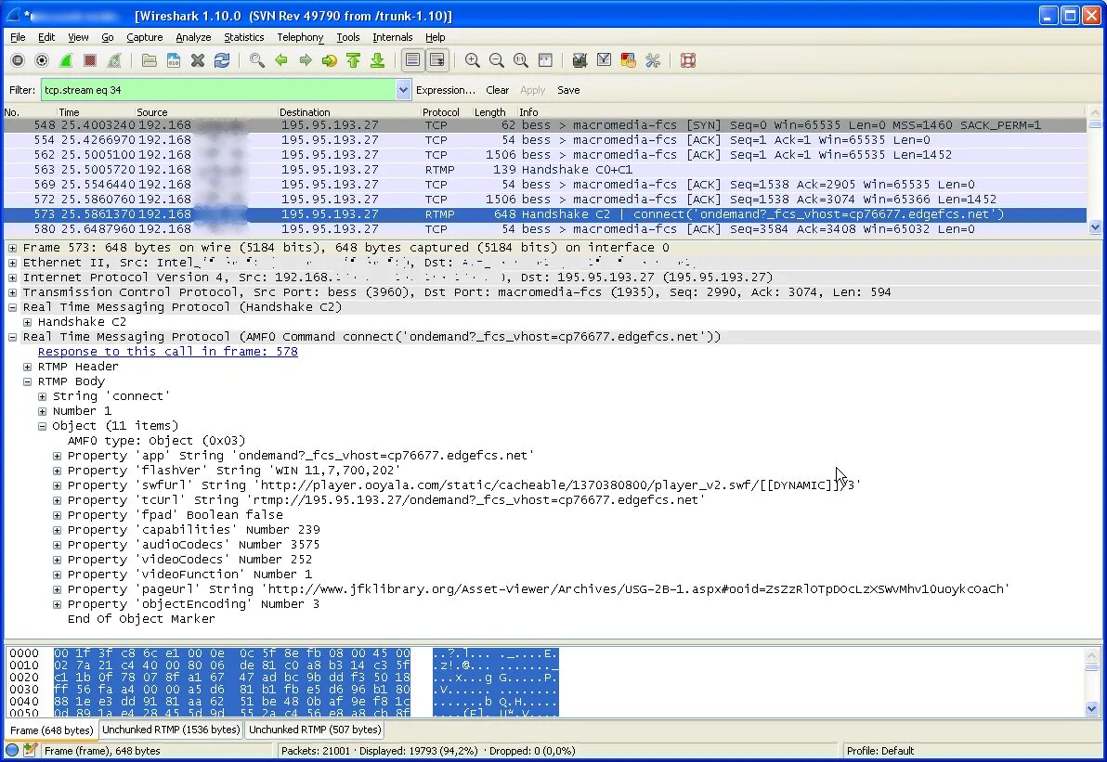Viewport: 1107px width, 762px height.
Task: Jump to the first packet icon
Action: pyautogui.click(x=353, y=60)
